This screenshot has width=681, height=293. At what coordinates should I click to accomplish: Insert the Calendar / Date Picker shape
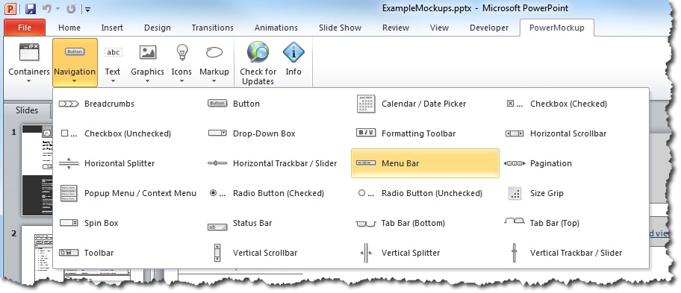(425, 104)
